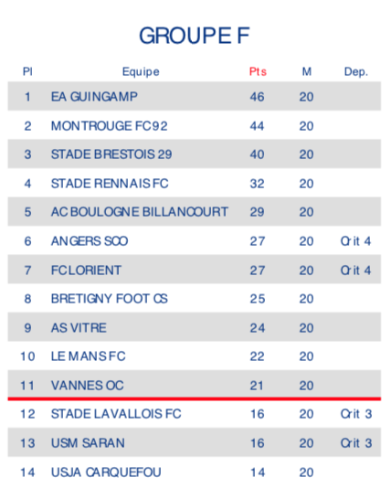Click the Dep. column header
The height and width of the screenshot is (488, 391).
click(356, 72)
